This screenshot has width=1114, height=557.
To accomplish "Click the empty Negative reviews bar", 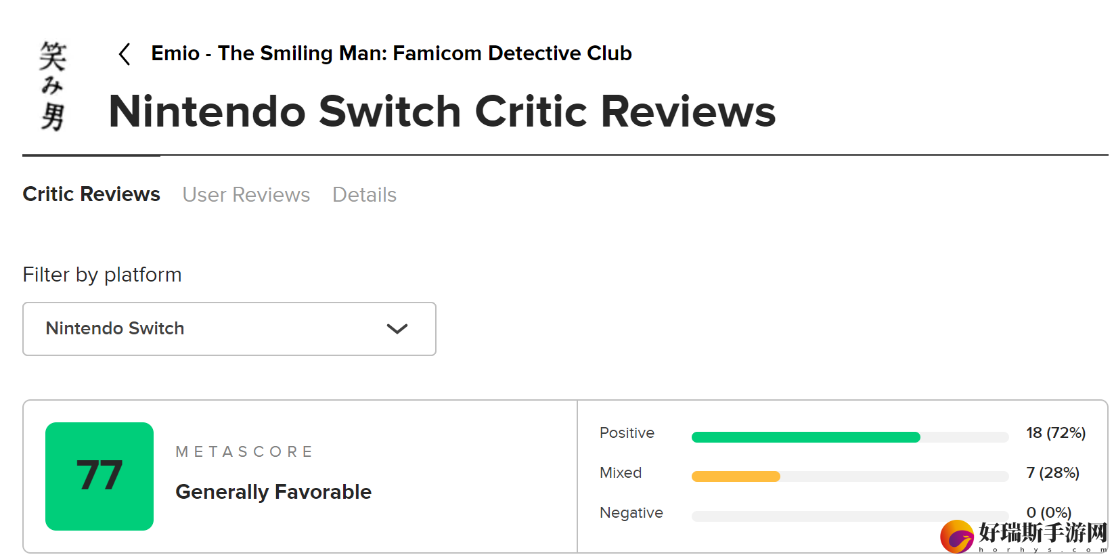I will [x=850, y=516].
